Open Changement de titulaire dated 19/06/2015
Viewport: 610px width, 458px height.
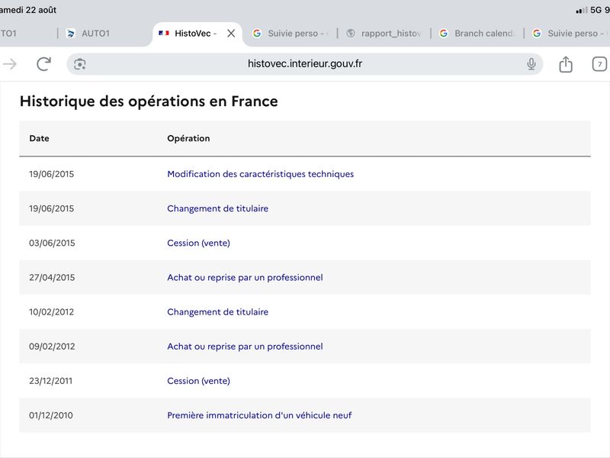point(217,208)
